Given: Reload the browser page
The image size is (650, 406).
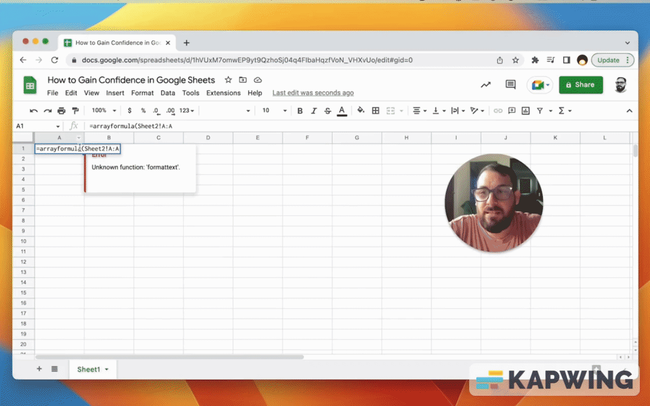Looking at the screenshot, I should pos(55,60).
